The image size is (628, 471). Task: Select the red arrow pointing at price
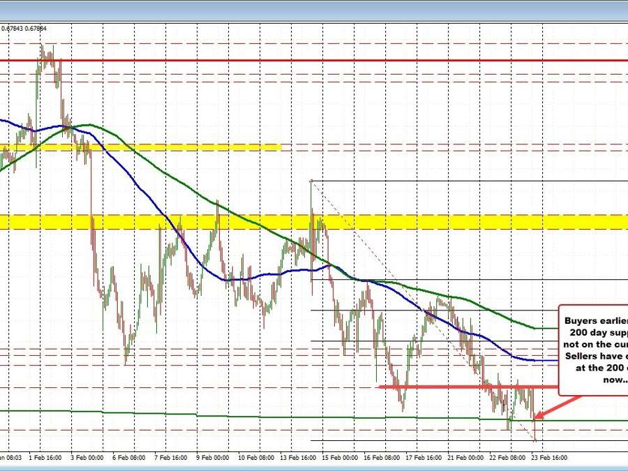tap(558, 408)
